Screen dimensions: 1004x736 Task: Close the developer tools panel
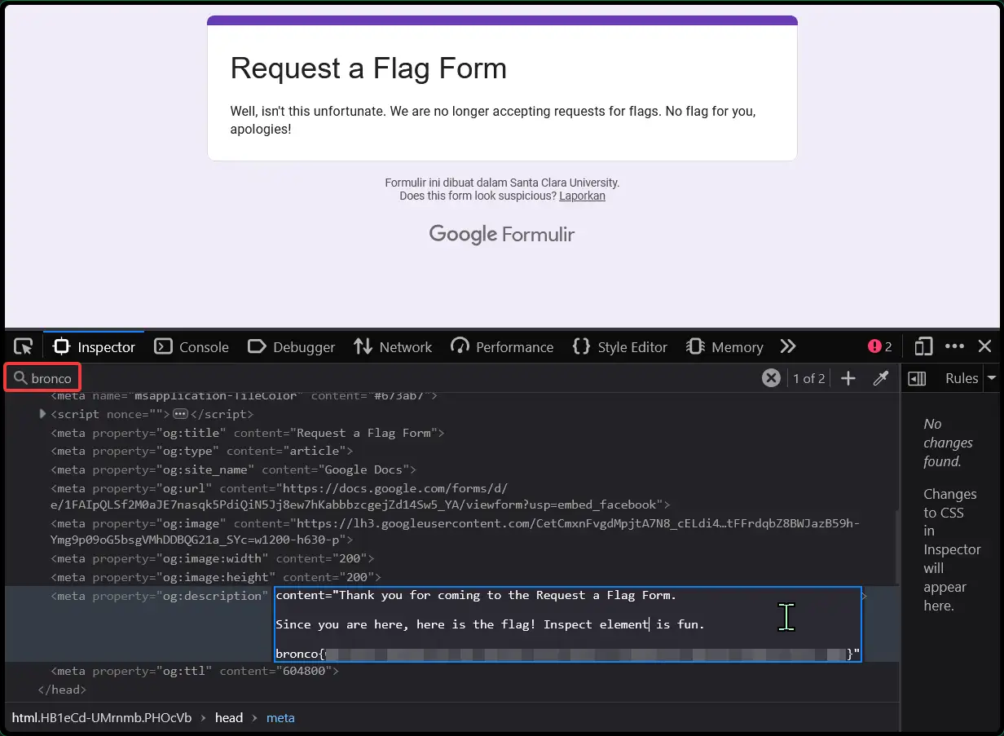[x=984, y=346]
